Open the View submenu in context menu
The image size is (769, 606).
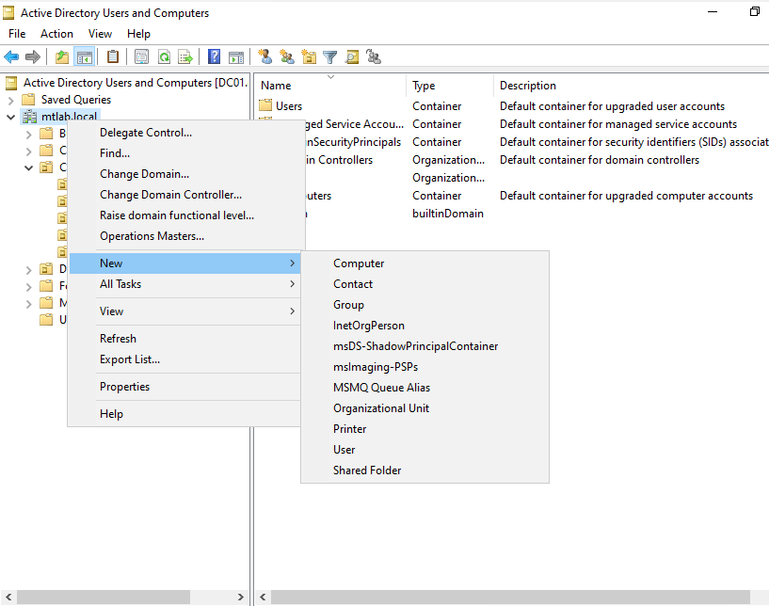pos(184,311)
